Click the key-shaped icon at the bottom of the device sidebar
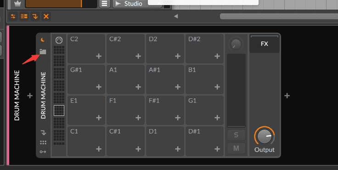338x170 pixels. (x=43, y=152)
